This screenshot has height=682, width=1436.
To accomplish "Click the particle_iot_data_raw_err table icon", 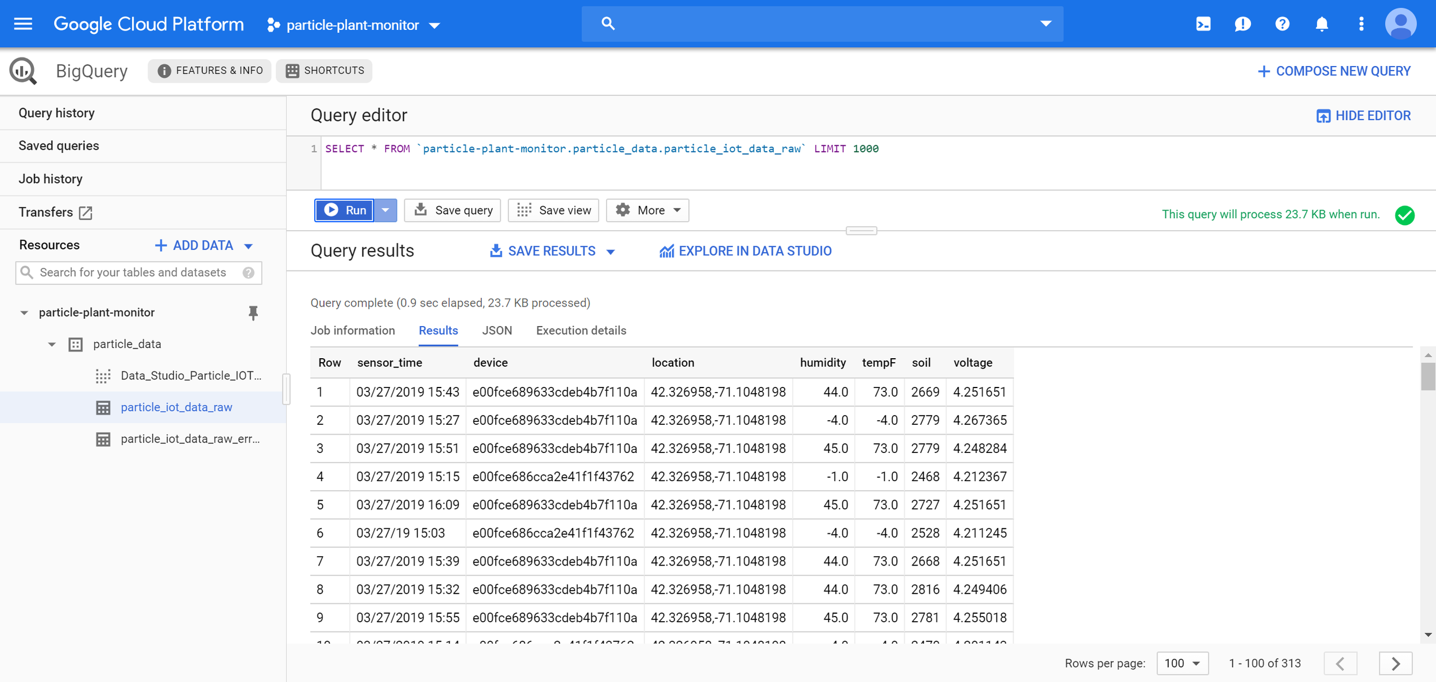I will point(103,439).
